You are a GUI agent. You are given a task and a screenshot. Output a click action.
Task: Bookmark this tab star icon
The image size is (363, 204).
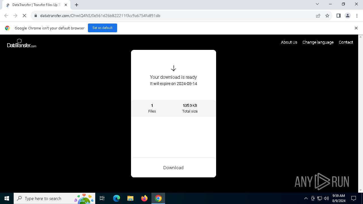tap(327, 16)
